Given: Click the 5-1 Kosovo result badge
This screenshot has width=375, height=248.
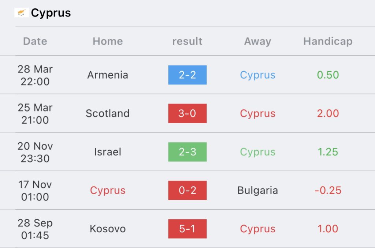Looking at the screenshot, I should pyautogui.click(x=187, y=229).
